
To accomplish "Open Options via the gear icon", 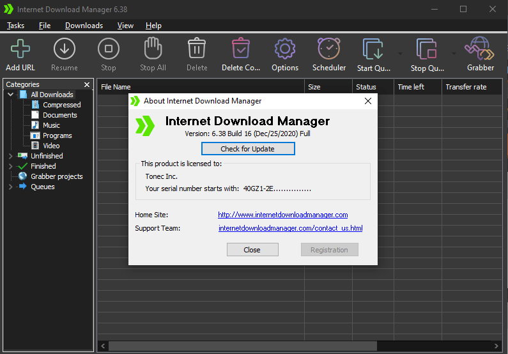I will click(x=285, y=49).
